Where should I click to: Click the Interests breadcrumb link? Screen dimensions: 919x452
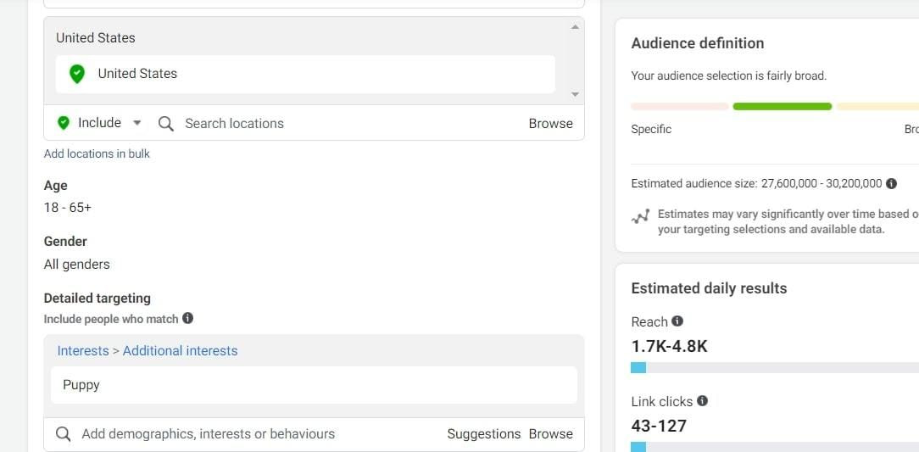coord(82,350)
